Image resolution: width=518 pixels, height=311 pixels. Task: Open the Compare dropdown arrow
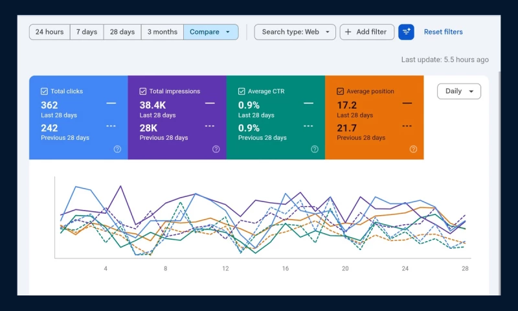click(x=228, y=32)
